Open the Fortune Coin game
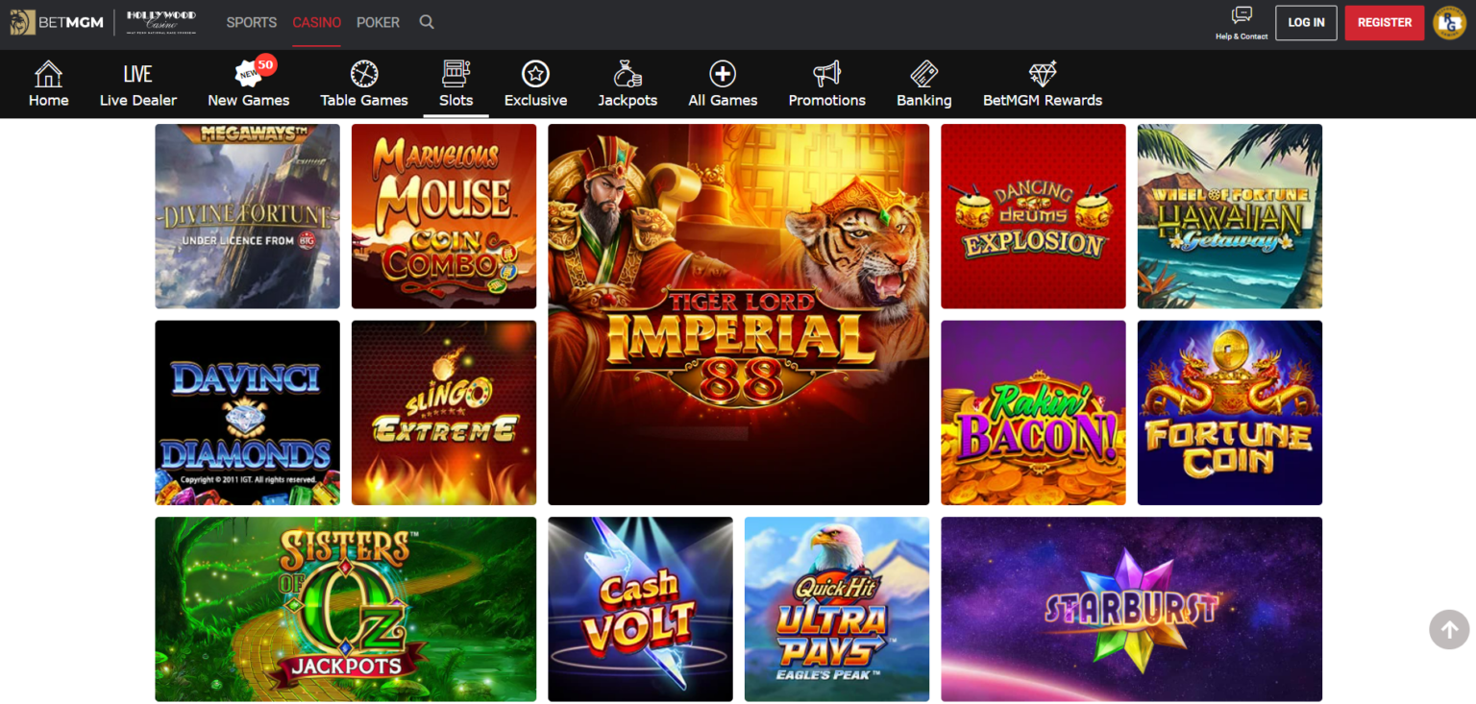The image size is (1476, 704). (x=1230, y=413)
